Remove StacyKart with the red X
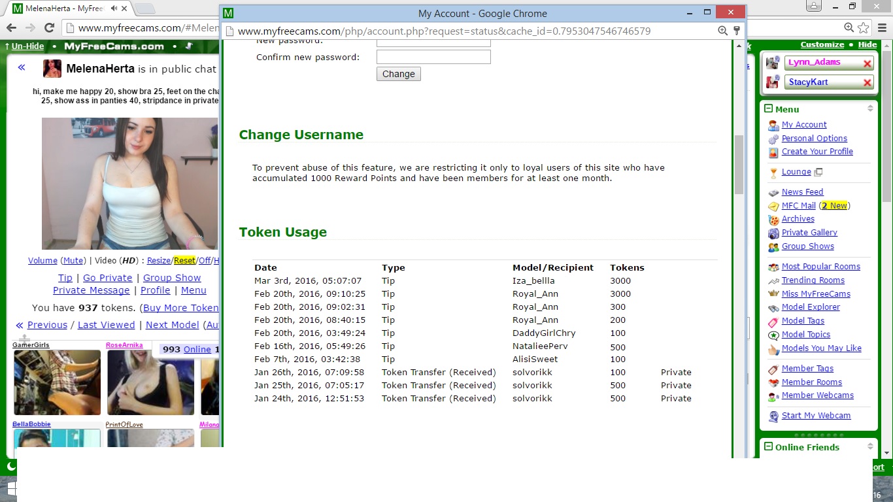Viewport: 893px width, 502px height. [x=868, y=82]
